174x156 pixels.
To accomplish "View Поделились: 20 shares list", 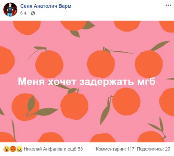I will [153, 149].
